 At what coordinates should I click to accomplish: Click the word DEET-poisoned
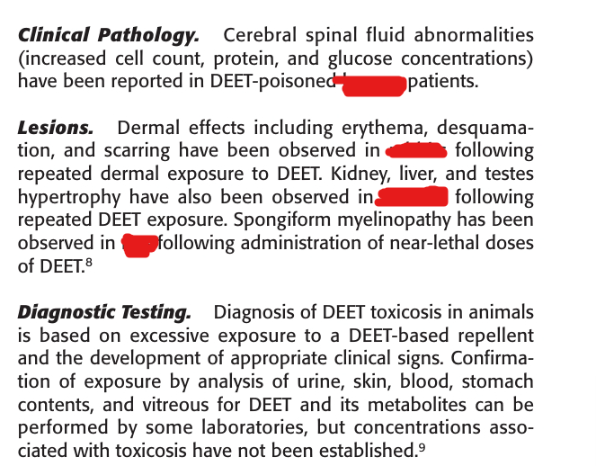click(x=271, y=81)
